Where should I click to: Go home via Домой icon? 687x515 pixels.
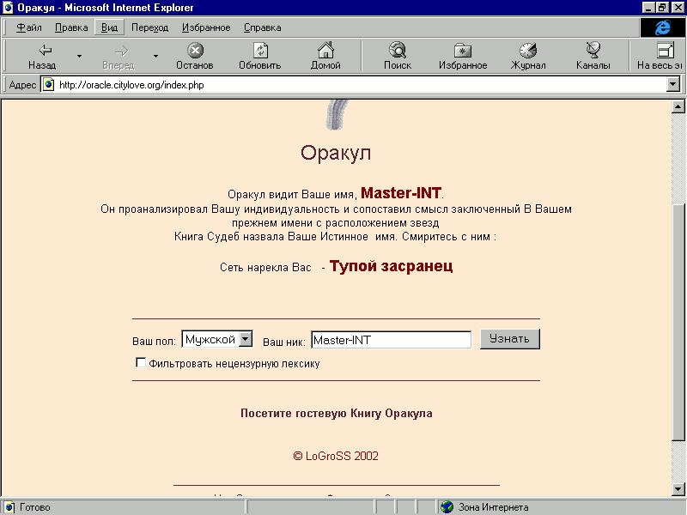pyautogui.click(x=325, y=51)
